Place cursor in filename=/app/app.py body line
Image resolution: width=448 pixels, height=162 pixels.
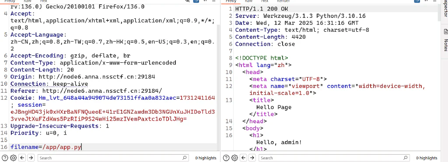pos(114,147)
